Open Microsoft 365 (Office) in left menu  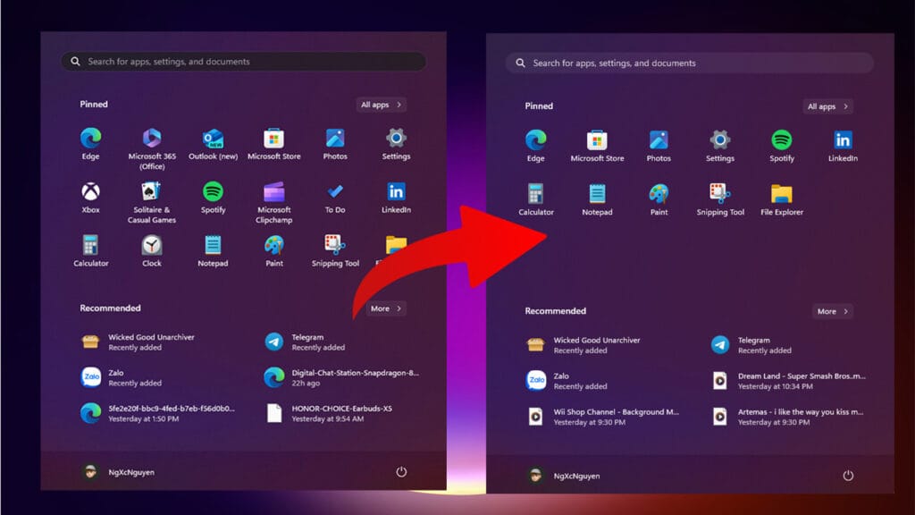tap(152, 149)
